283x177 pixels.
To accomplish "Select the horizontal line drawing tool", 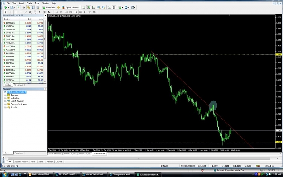I will [x=21, y=12].
